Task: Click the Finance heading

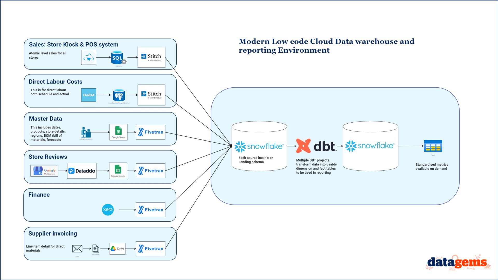Action: pyautogui.click(x=39, y=195)
